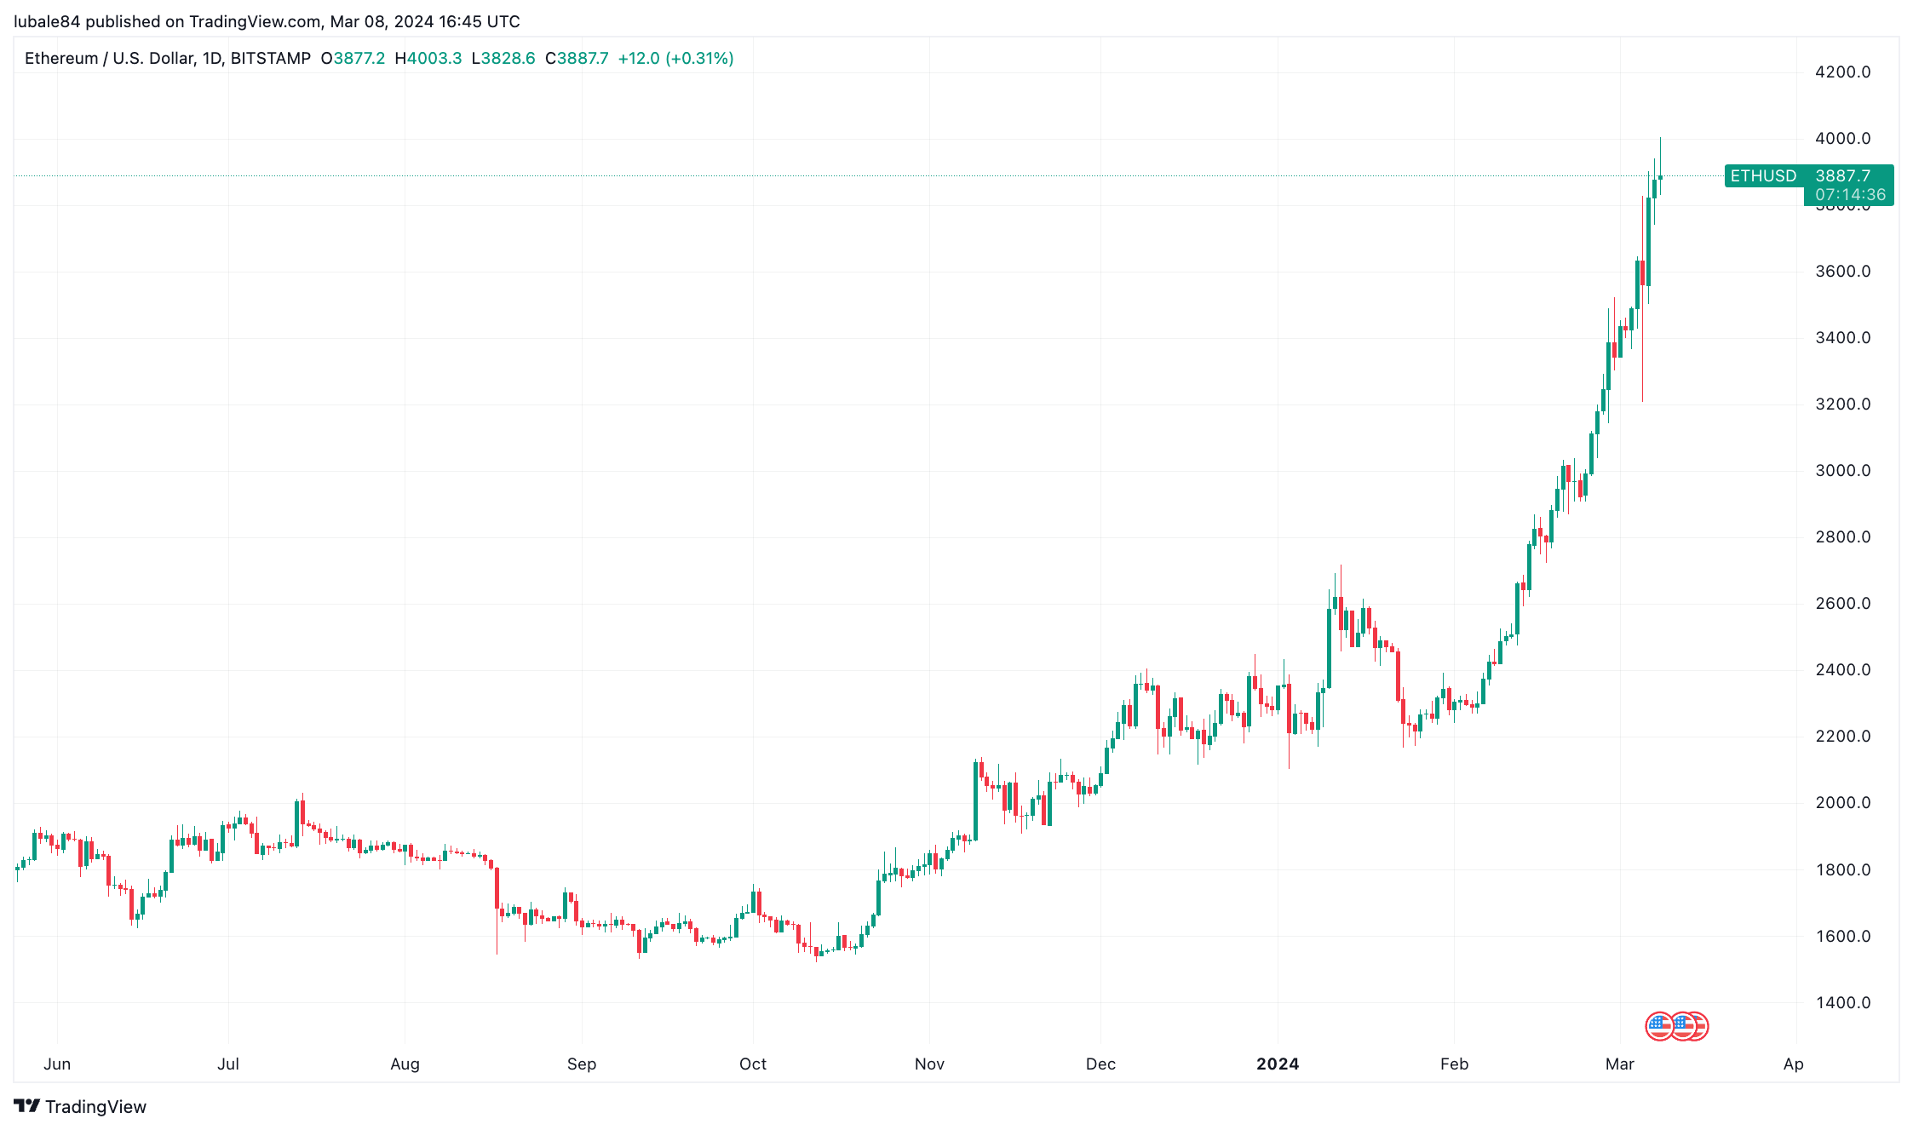1913x1130 pixels.
Task: Click the 1400.0 price scale label
Action: coord(1843,1002)
